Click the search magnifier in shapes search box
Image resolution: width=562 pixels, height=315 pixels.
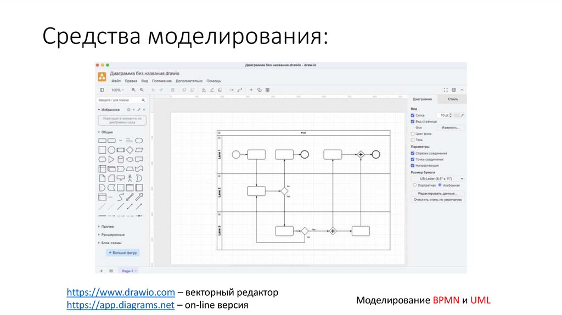pyautogui.click(x=143, y=100)
